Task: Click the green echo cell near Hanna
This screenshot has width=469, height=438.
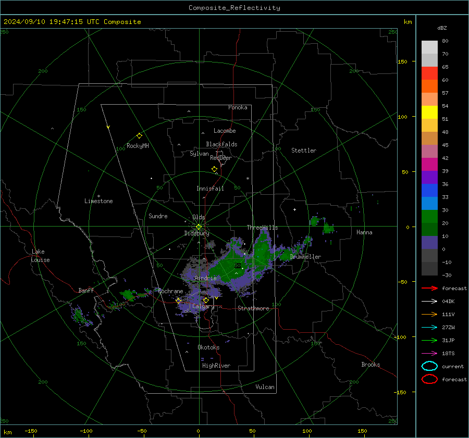Action: pyautogui.click(x=328, y=228)
